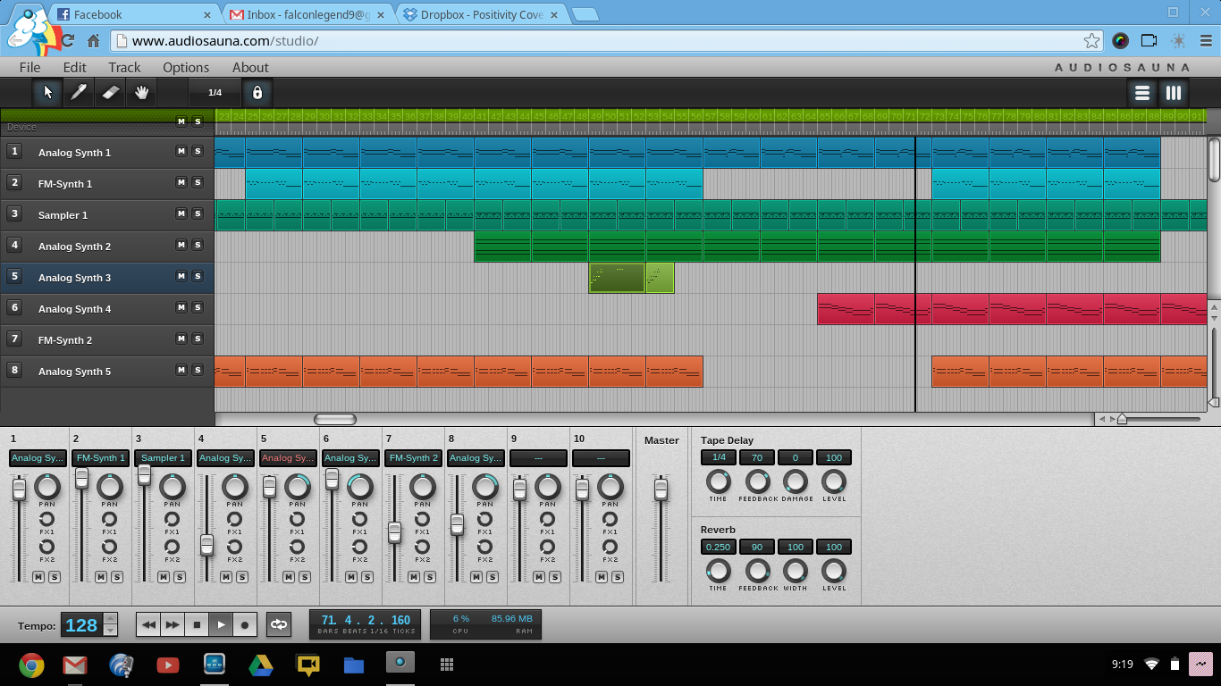Mute the Analog Synth 4 track
This screenshot has width=1221, height=686.
pyautogui.click(x=181, y=307)
